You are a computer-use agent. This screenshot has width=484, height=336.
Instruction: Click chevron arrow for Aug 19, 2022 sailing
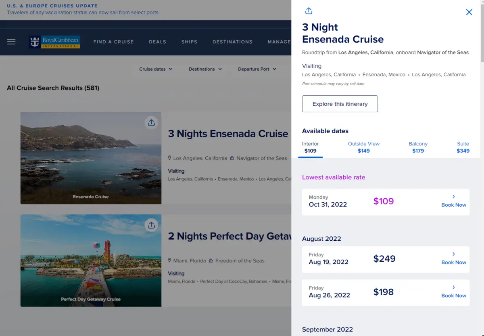[x=454, y=254]
